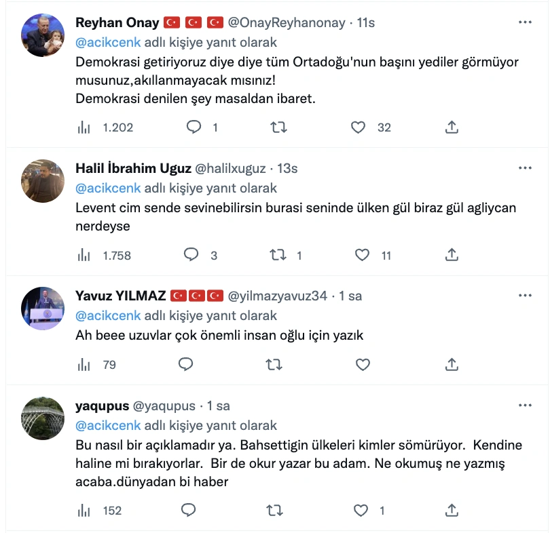This screenshot has height=533, width=550.
Task: Retweet Yavuz YILMAZ's tweet
Action: [274, 365]
